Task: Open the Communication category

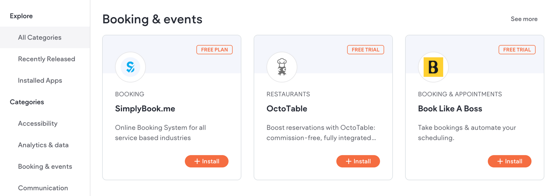Action: pyautogui.click(x=45, y=188)
